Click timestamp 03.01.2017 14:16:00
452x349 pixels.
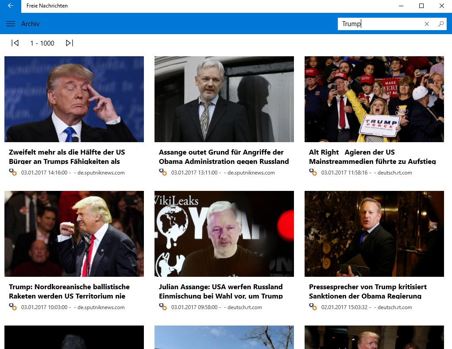[44, 173]
